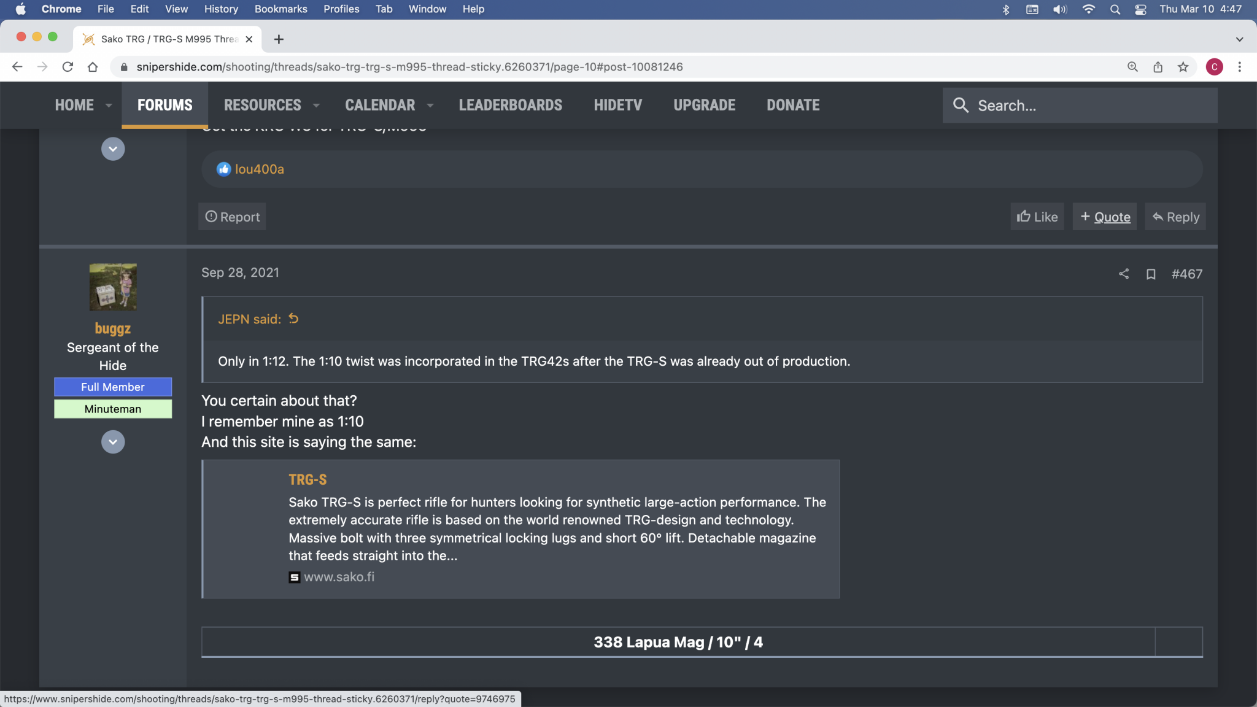Click the browser back arrow
The image size is (1257, 707).
(x=17, y=67)
